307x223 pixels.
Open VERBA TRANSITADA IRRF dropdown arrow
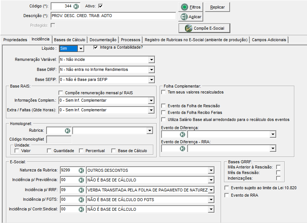click(x=211, y=190)
